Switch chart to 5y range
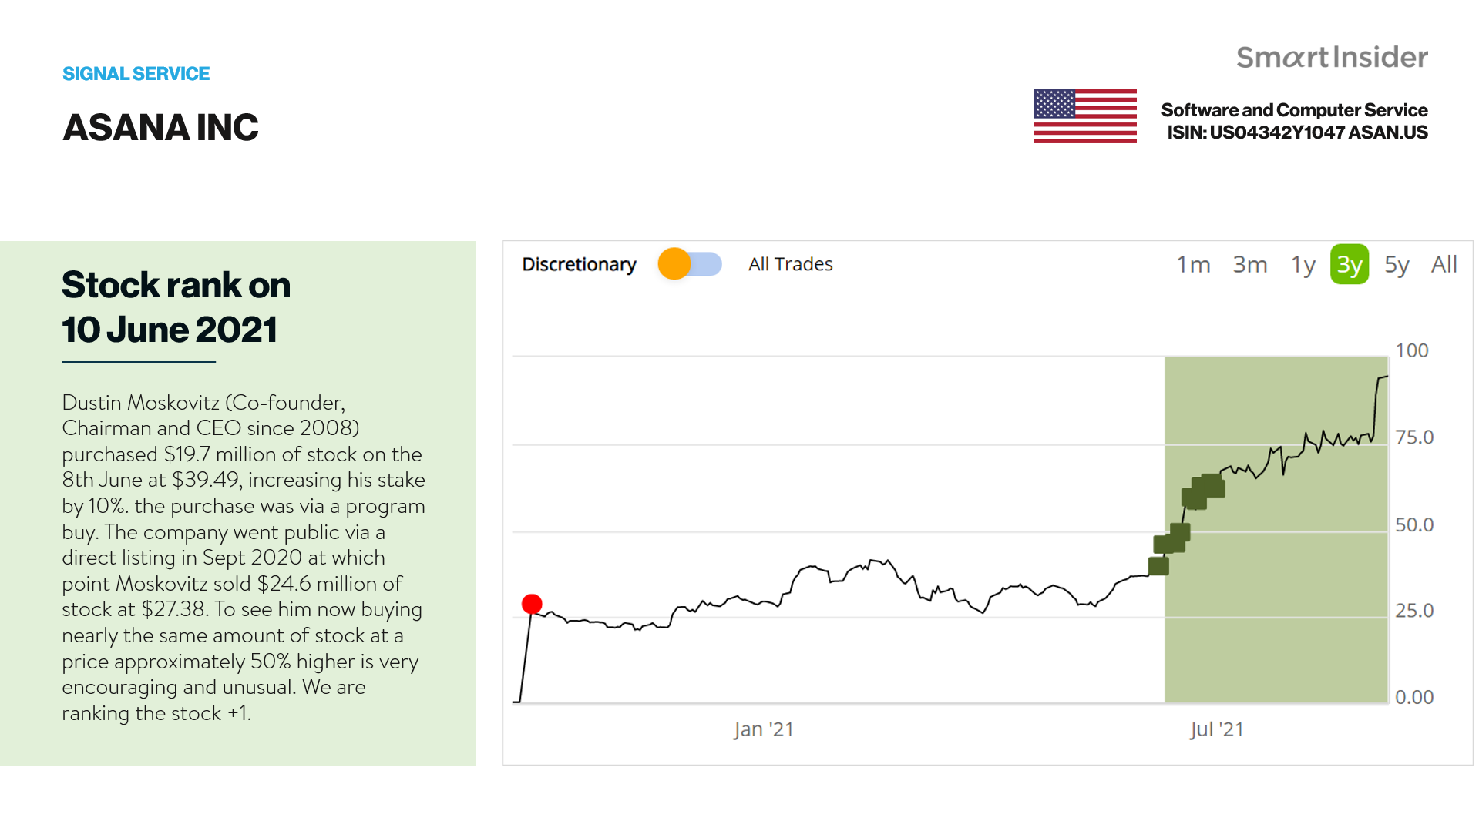The width and height of the screenshot is (1479, 831). coord(1397,265)
